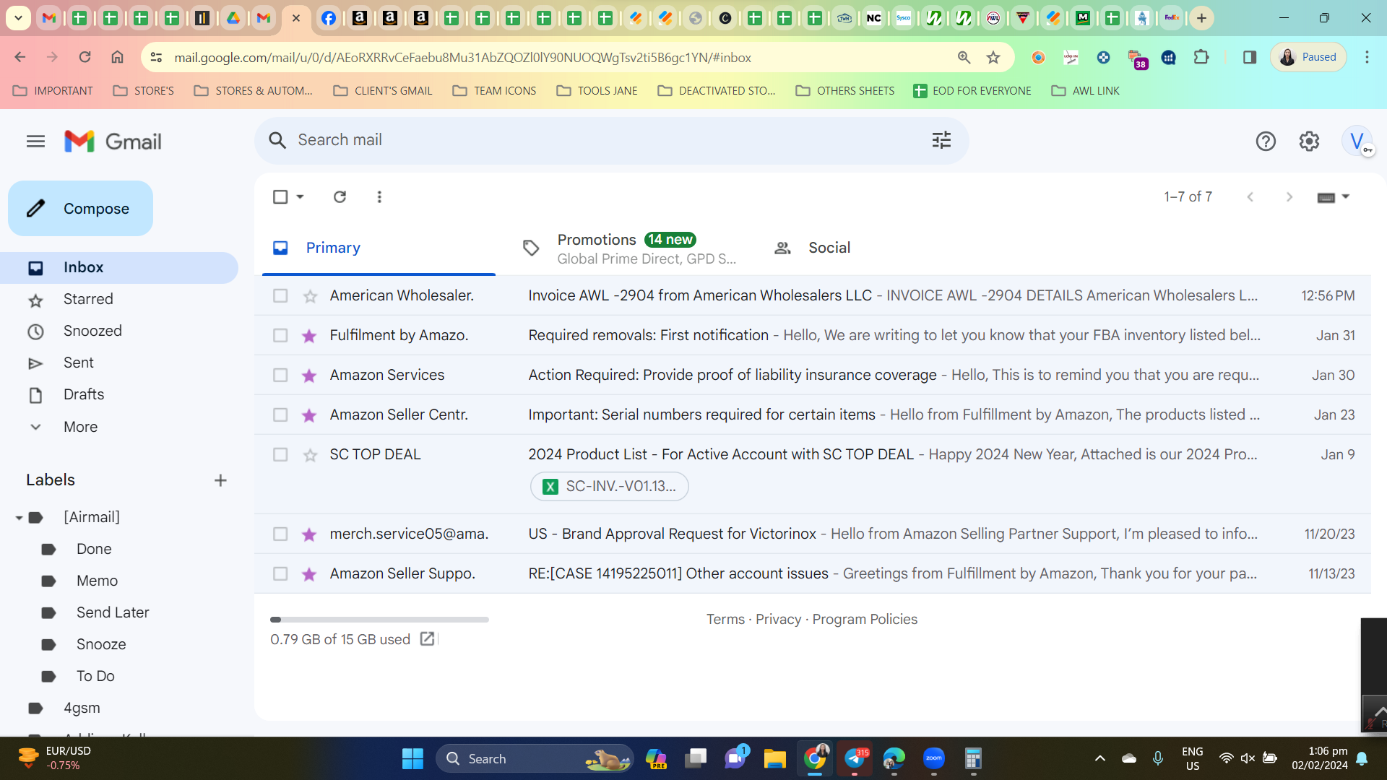Click the storage usage progress bar

(x=379, y=620)
